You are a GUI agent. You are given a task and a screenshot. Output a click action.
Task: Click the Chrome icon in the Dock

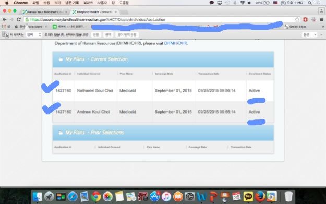(96, 197)
